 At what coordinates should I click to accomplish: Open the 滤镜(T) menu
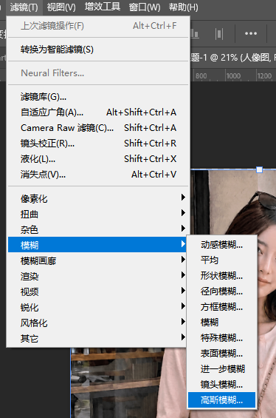pyautogui.click(x=24, y=7)
